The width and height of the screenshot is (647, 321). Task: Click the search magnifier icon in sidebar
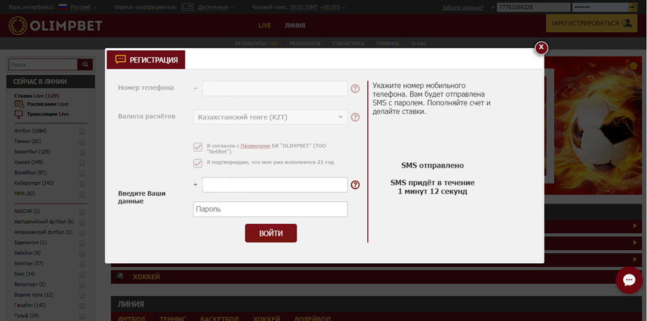coord(86,65)
